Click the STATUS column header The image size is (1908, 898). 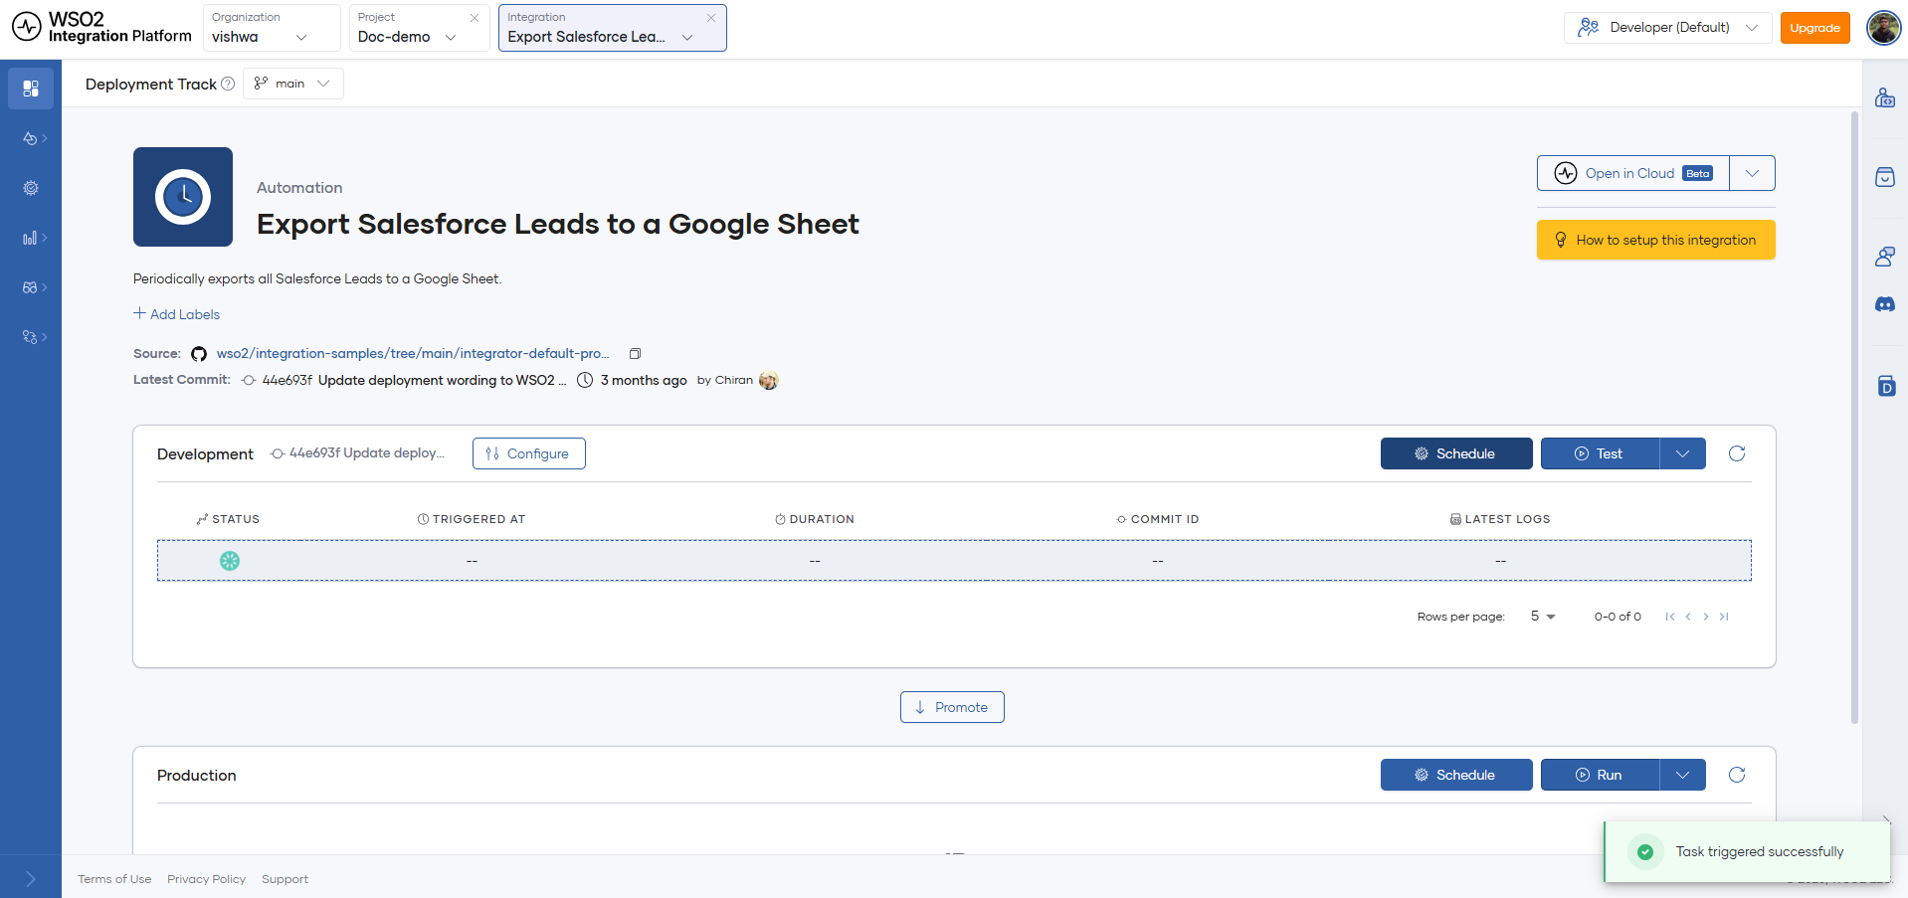pos(229,519)
